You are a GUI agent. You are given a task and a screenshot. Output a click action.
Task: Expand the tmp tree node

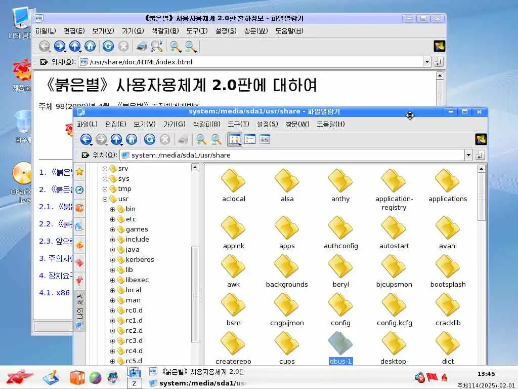[105, 189]
